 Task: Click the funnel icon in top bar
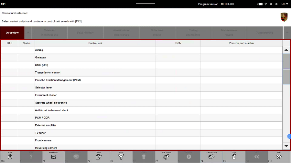click(x=266, y=4)
